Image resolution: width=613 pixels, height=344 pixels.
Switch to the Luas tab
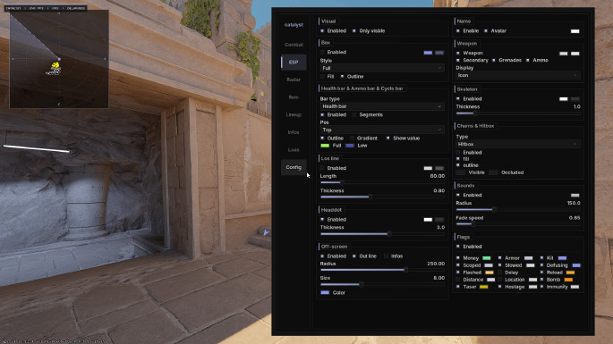pos(294,150)
